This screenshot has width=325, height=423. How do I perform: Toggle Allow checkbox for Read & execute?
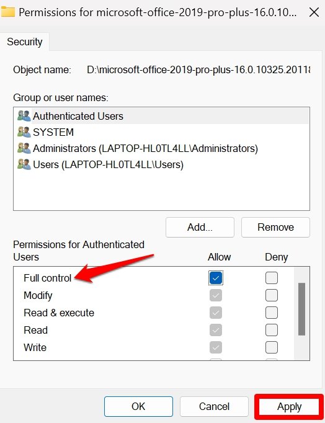click(x=216, y=313)
